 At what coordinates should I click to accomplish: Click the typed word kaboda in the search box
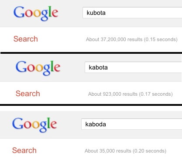pyautogui.click(x=96, y=124)
